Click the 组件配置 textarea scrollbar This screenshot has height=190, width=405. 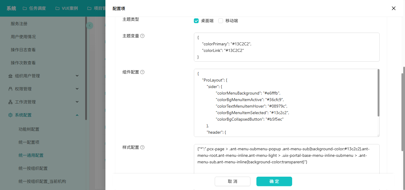coord(378,93)
